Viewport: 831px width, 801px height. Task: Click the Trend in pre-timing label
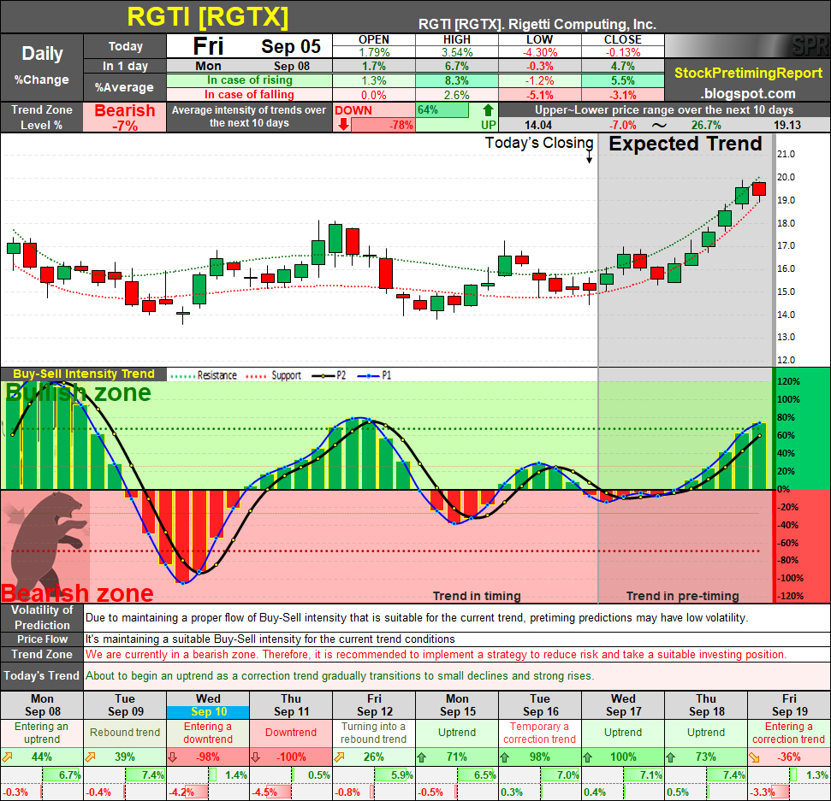683,596
